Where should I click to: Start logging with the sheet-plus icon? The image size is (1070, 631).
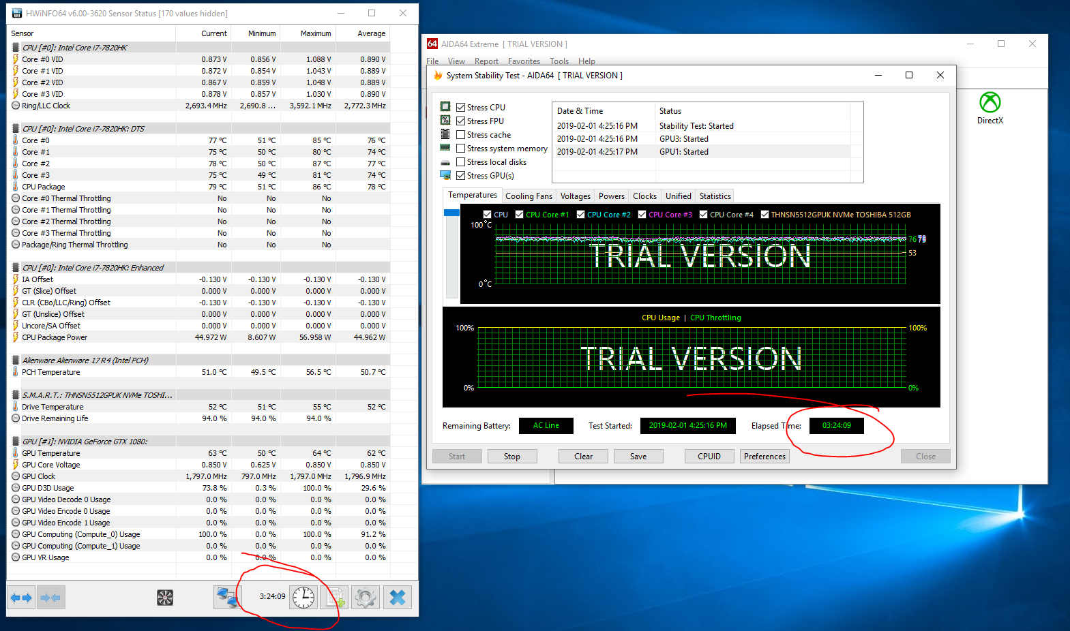(x=336, y=598)
